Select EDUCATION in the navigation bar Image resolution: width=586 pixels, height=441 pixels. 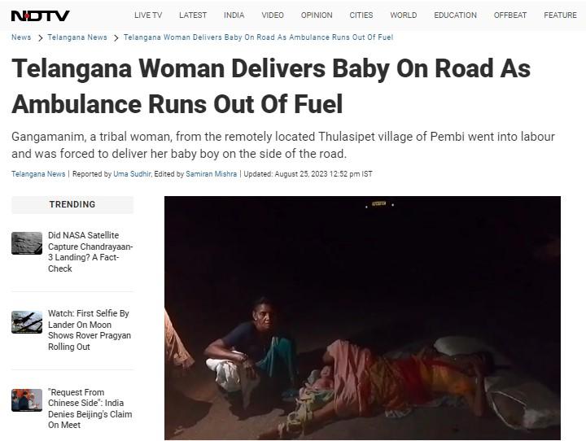pyautogui.click(x=455, y=15)
